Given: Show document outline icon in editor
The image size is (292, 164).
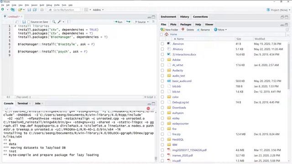Looking at the screenshot, I should point(153,22).
